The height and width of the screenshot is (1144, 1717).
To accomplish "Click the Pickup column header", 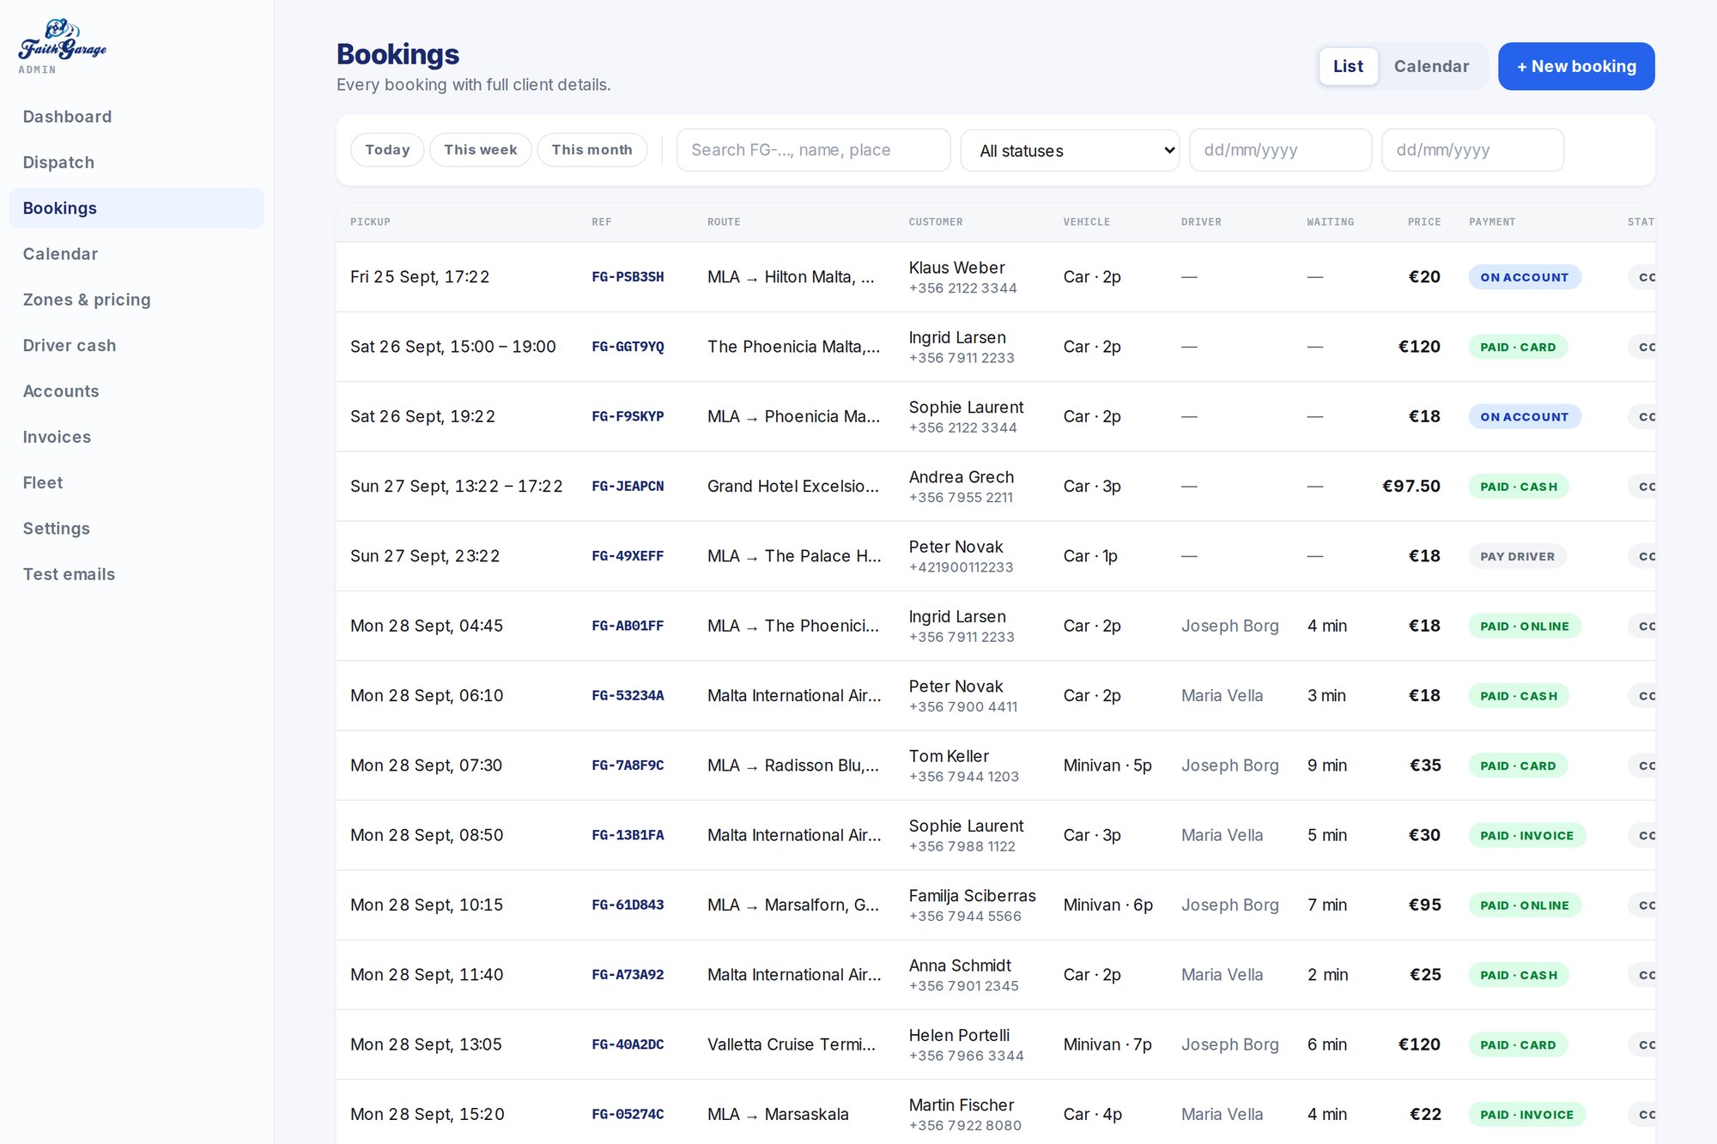I will (x=370, y=221).
